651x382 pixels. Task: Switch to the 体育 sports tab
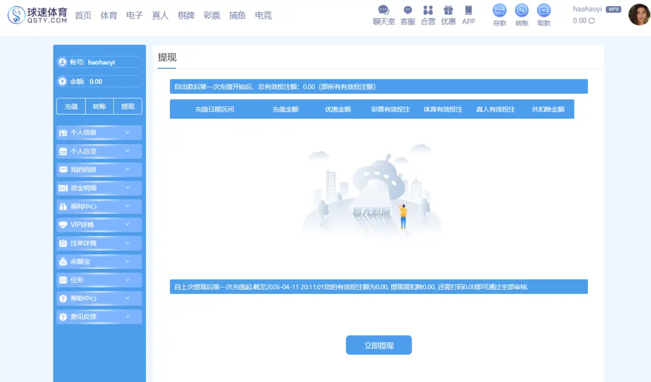[109, 15]
